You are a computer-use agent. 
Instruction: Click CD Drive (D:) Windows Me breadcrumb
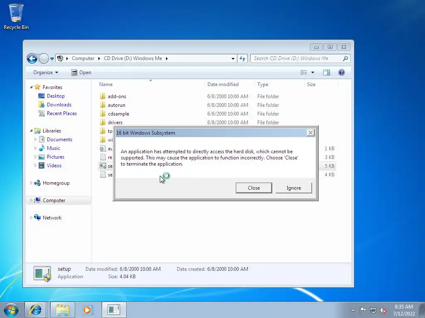133,58
